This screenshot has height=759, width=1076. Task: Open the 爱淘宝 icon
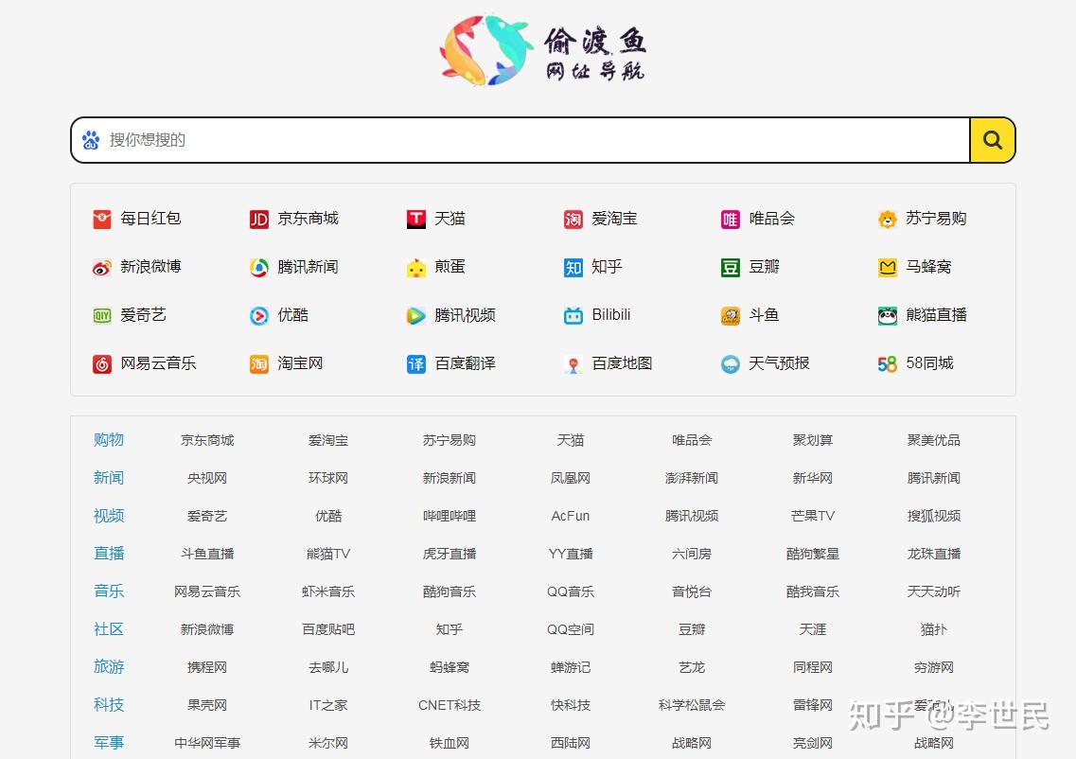(x=573, y=219)
